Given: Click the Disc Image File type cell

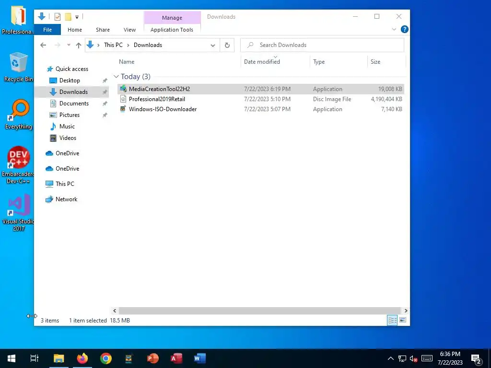Looking at the screenshot, I should [332, 99].
